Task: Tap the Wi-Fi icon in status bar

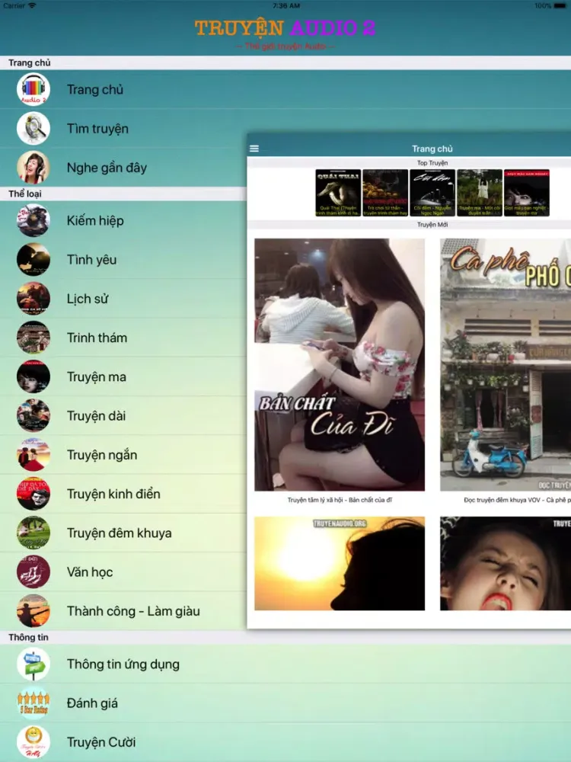Action: [33, 5]
